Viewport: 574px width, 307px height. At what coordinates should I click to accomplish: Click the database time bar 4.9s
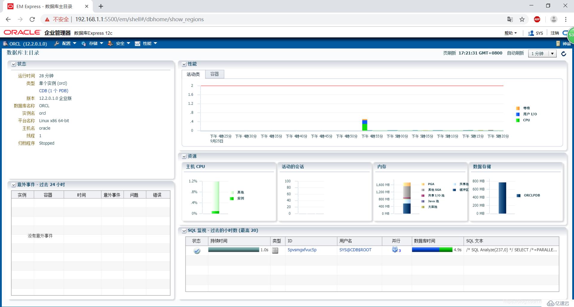[432, 250]
